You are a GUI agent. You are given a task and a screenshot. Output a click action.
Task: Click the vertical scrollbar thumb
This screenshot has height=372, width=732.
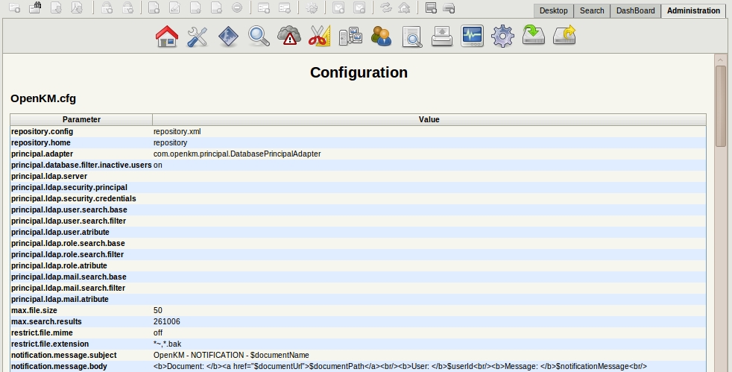pos(720,106)
